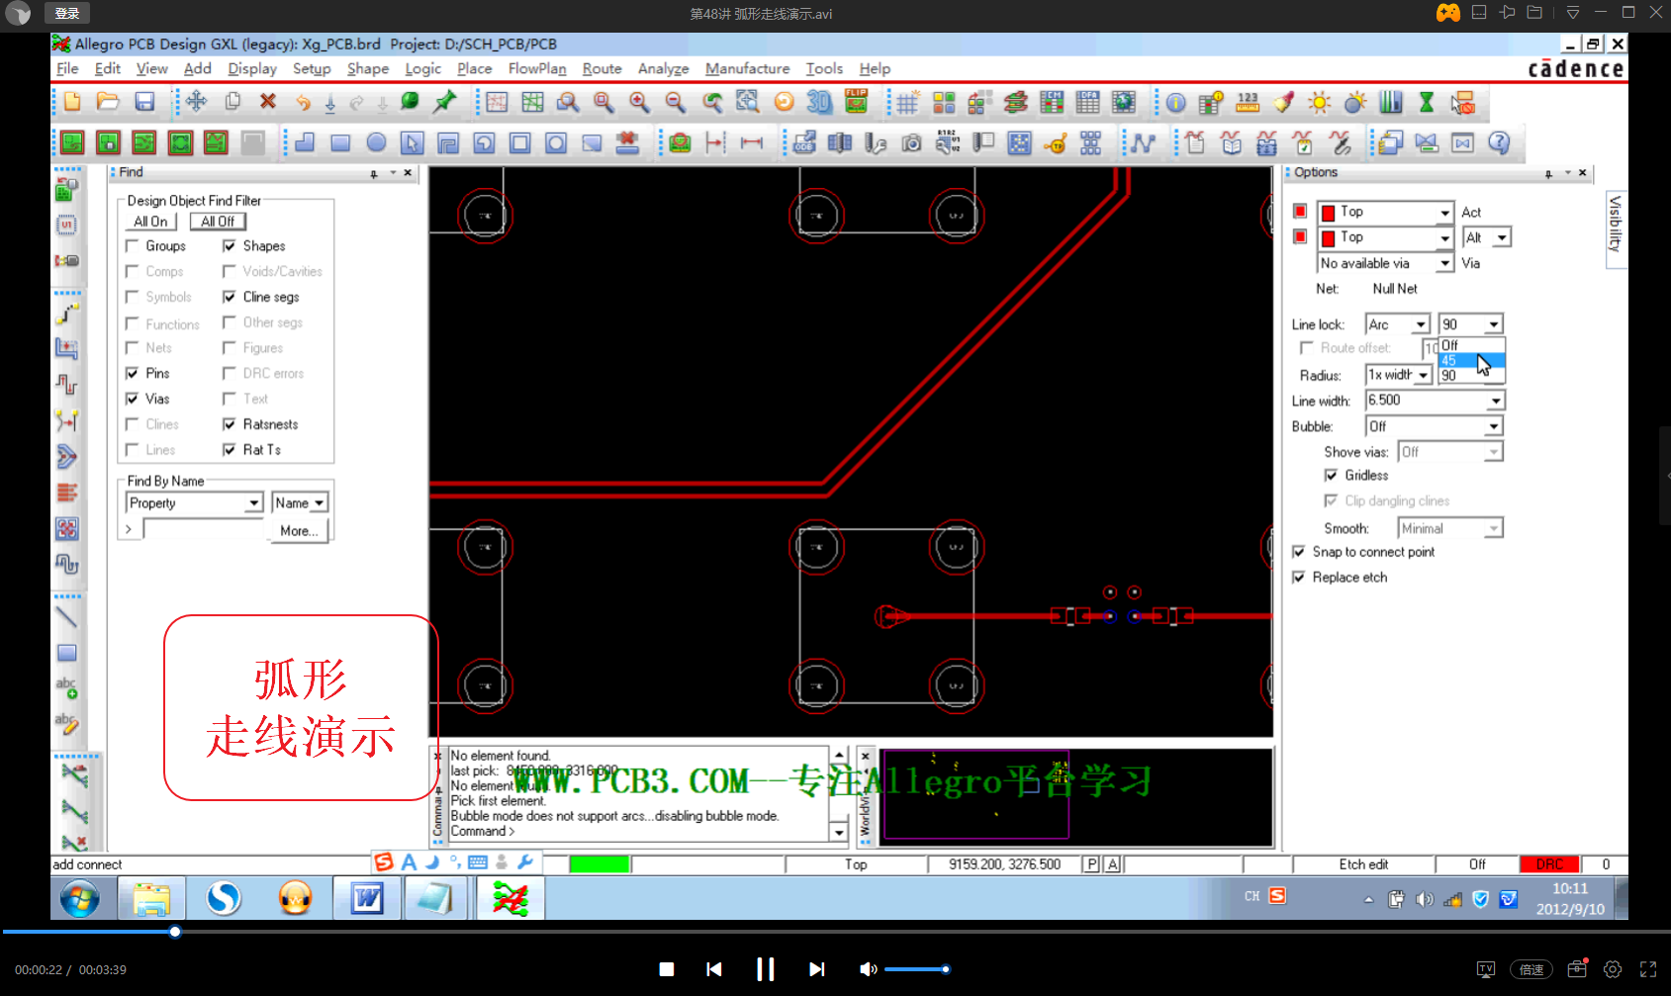Viewport: 1671px width, 996px height.
Task: Click the yellow sun Highlight icon
Action: tap(1319, 102)
